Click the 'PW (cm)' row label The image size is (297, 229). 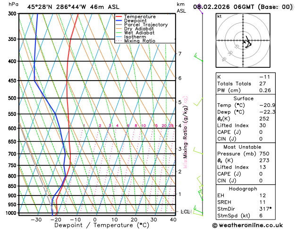(229, 90)
